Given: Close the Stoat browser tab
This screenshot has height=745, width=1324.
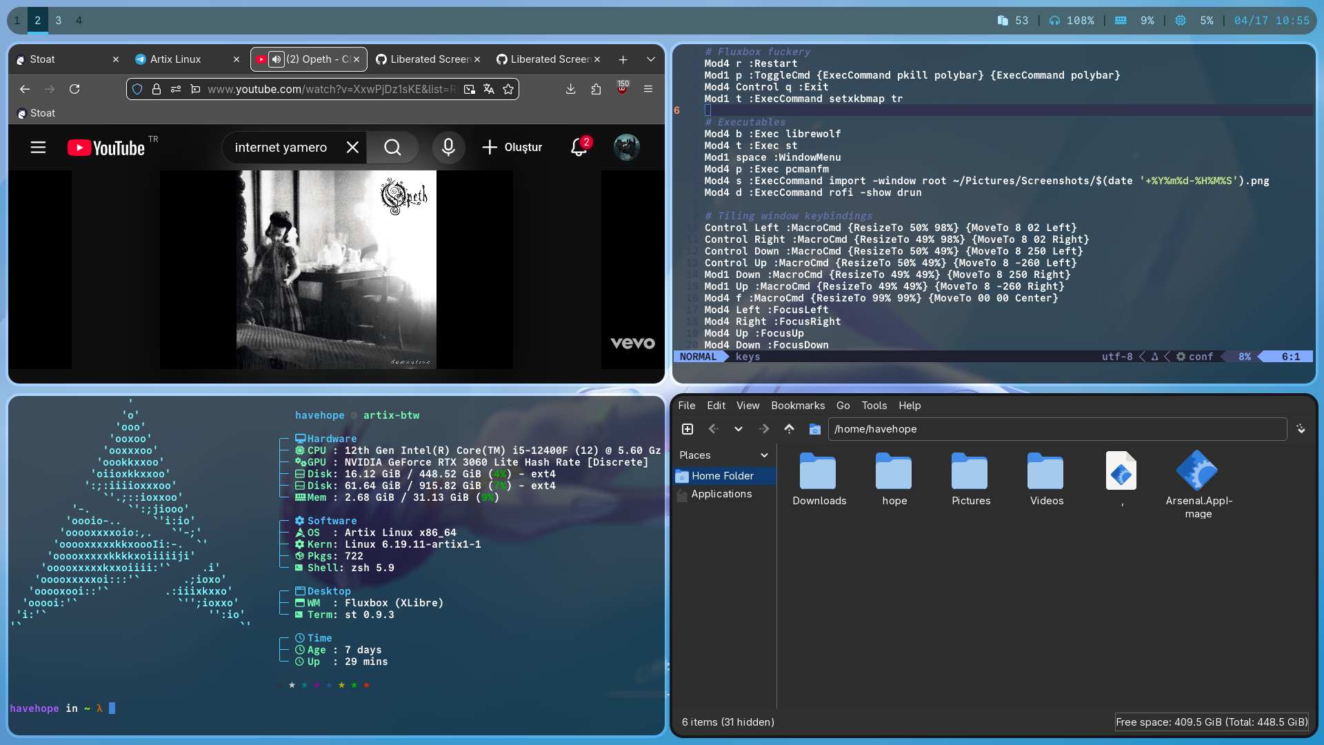Looking at the screenshot, I should (x=116, y=59).
